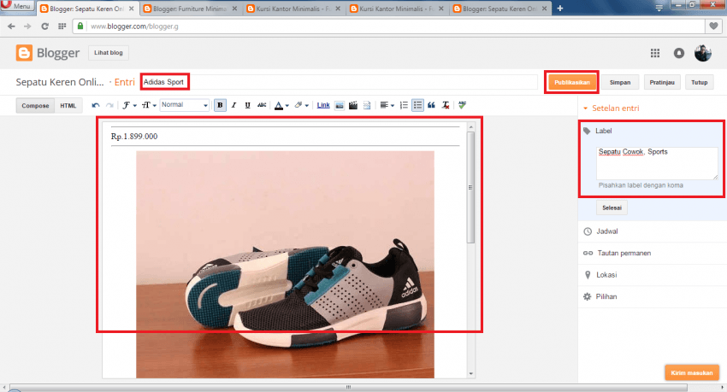
Task: Toggle strikethrough formatting
Action: pos(262,105)
